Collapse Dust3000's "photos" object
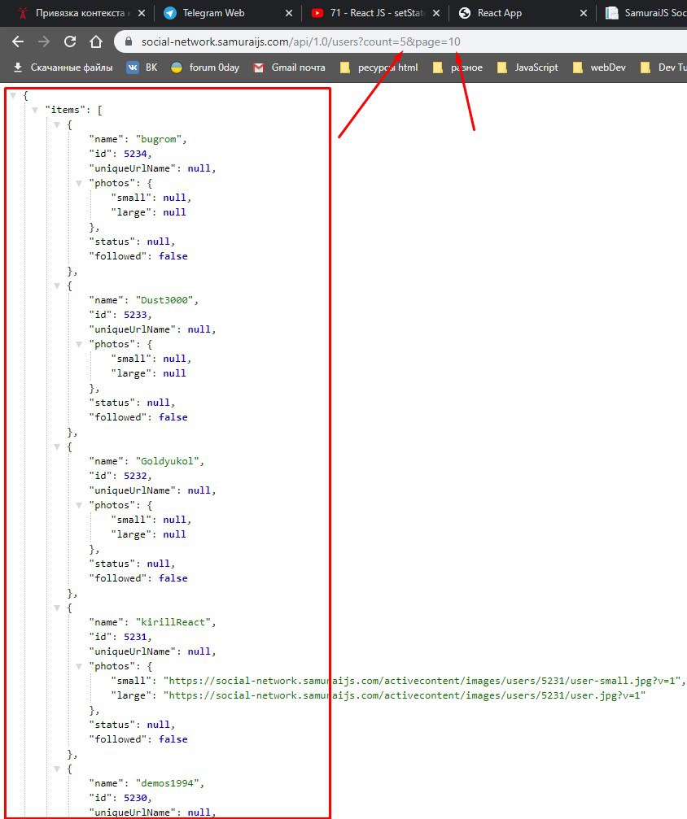 click(79, 344)
